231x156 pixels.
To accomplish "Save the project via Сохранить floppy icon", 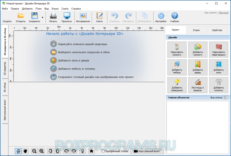I will [35, 17].
